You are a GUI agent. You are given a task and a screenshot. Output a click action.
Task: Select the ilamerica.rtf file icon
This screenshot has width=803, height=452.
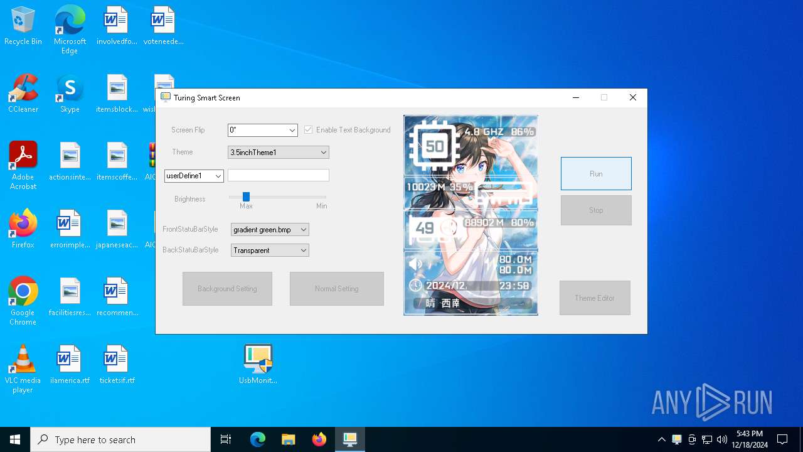(70, 365)
